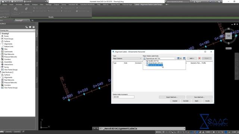Viewport: 239px width, 134px height.
Task: Open the Express Tools ribbon tab
Action: pos(115,4)
